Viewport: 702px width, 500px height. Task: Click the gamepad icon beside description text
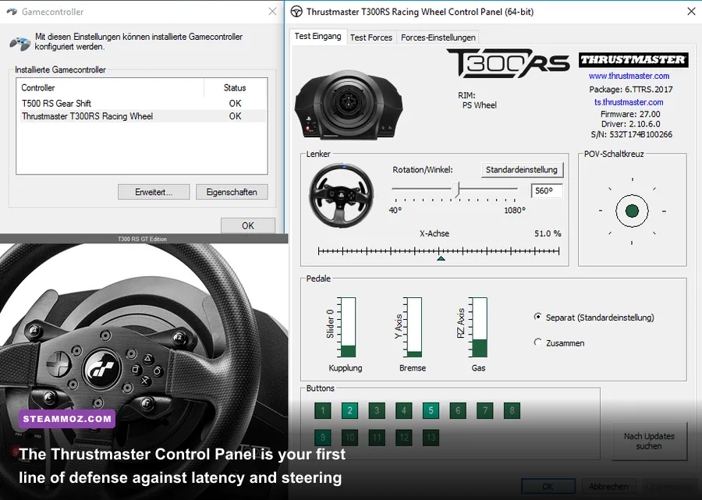tap(20, 44)
